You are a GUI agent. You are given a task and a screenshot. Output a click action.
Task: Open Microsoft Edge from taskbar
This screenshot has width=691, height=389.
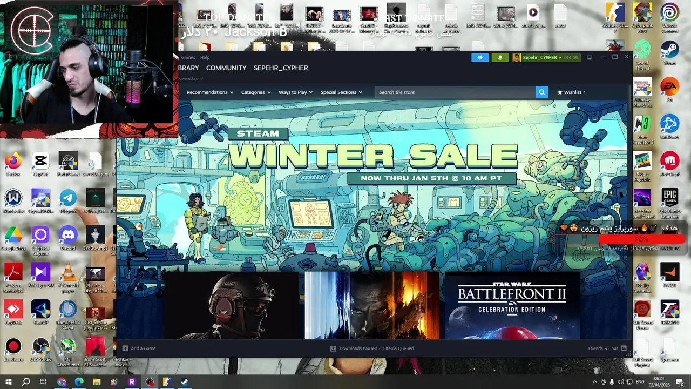pyautogui.click(x=79, y=382)
